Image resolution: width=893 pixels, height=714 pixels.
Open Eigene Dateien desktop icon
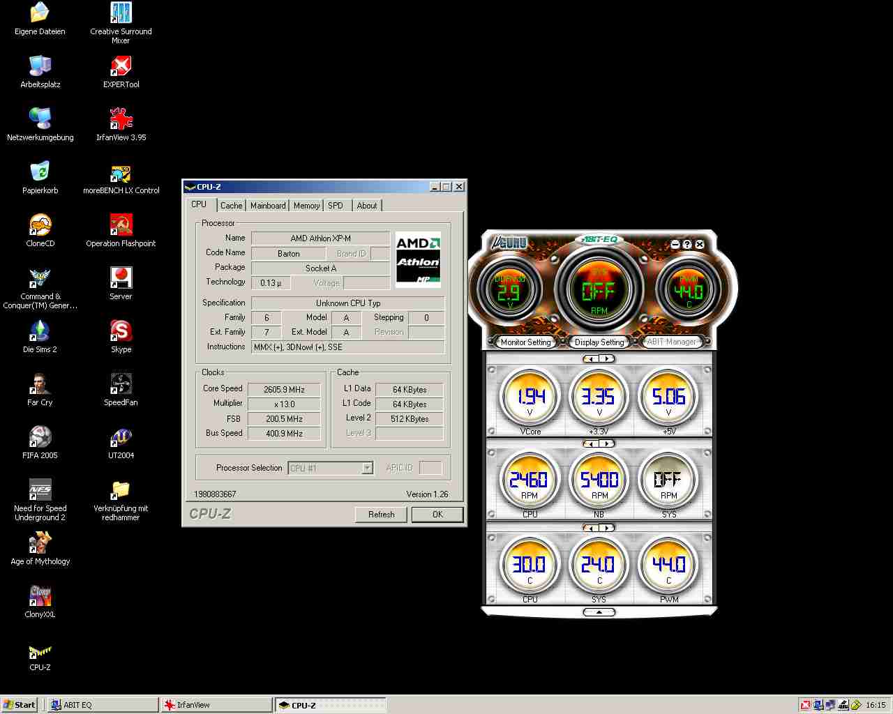40,19
